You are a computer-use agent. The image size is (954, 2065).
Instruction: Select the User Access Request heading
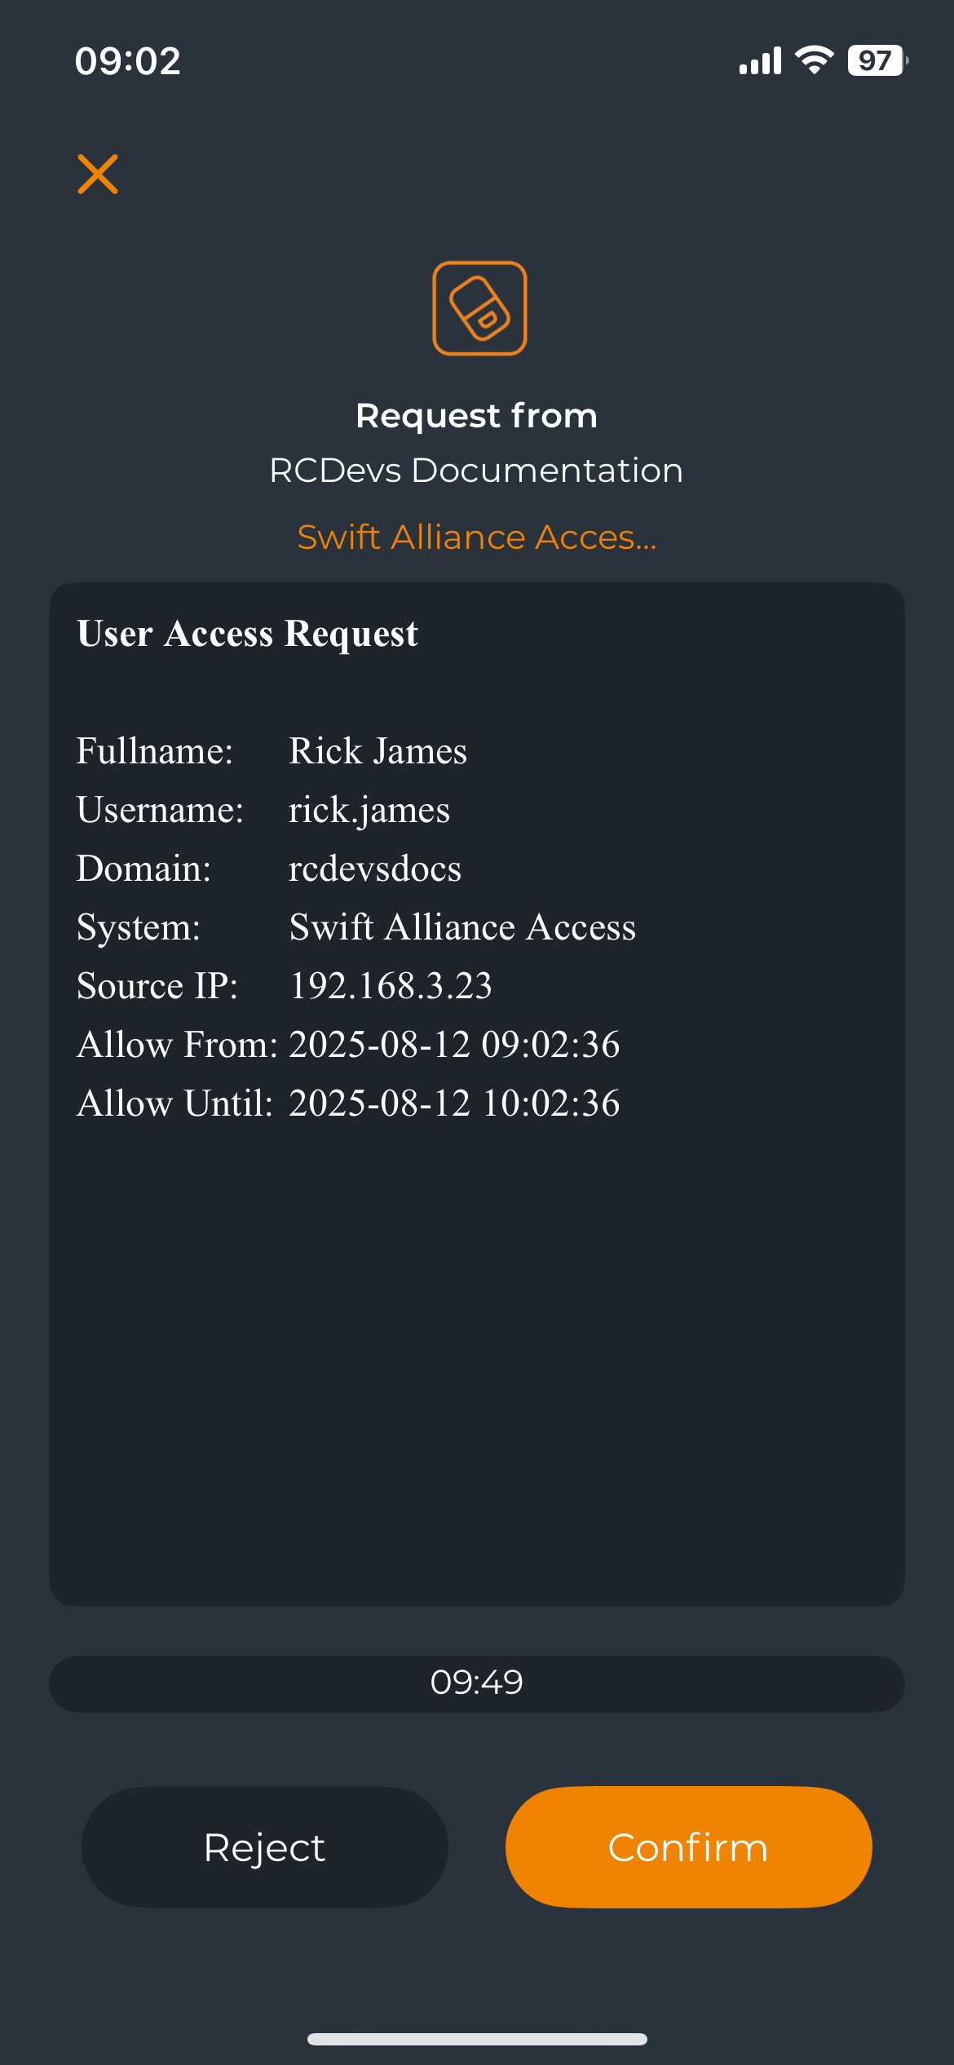pos(248,634)
